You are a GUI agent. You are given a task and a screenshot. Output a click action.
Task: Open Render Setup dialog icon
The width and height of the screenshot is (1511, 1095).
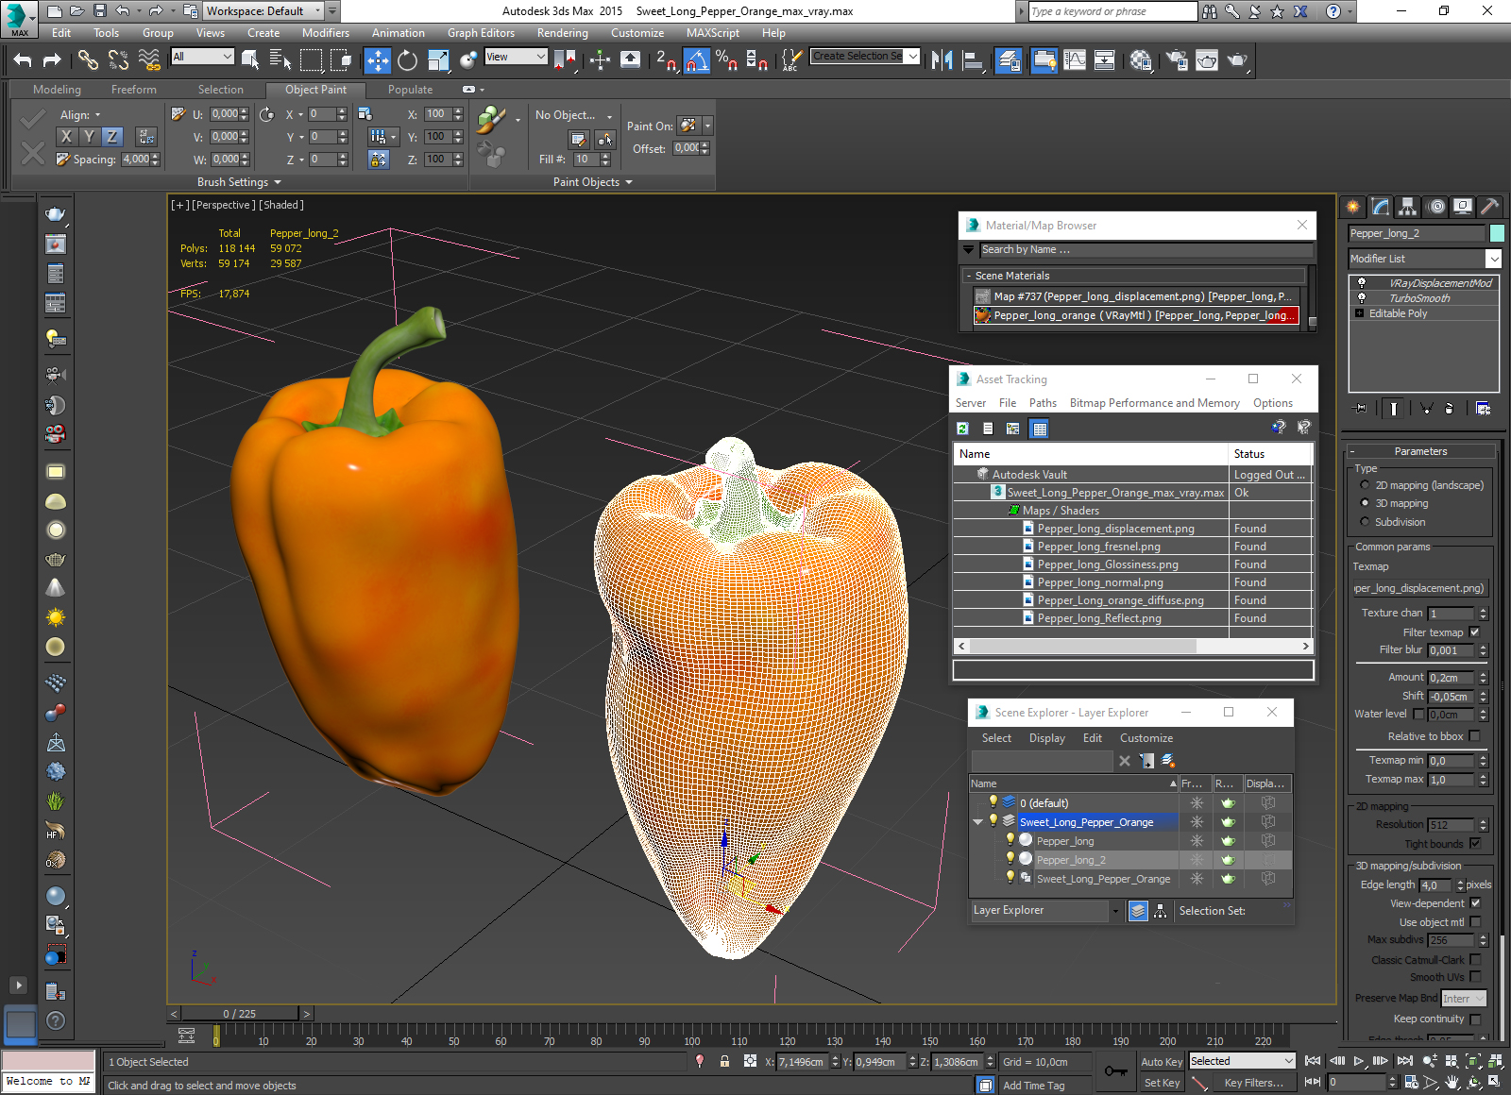tap(1177, 60)
